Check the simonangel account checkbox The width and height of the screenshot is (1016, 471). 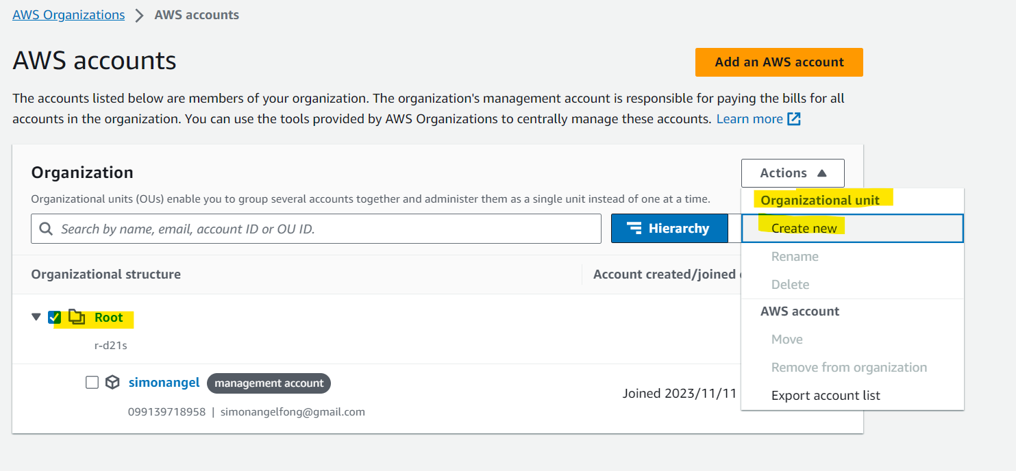pyautogui.click(x=92, y=383)
